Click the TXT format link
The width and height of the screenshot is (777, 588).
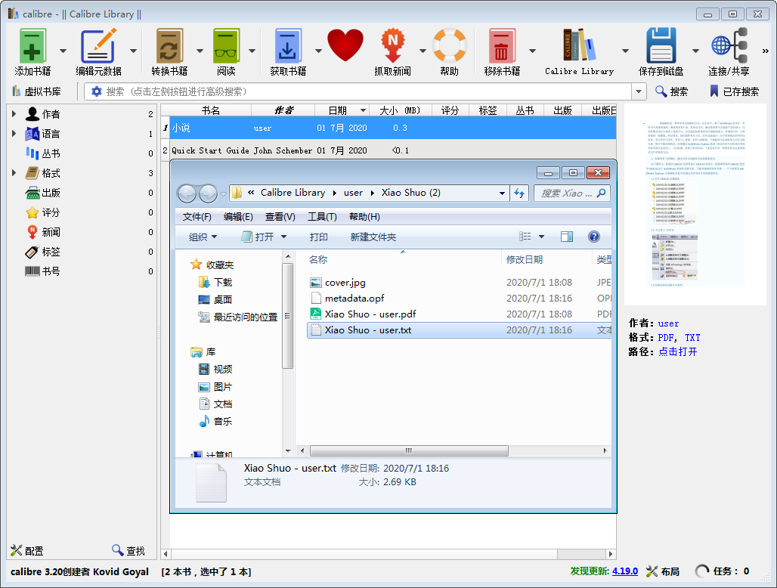[692, 337]
